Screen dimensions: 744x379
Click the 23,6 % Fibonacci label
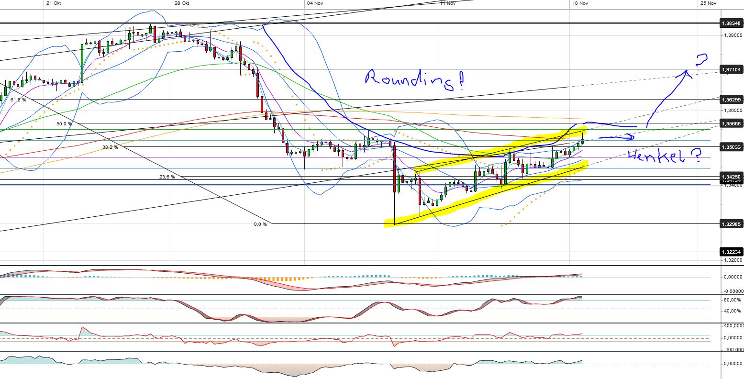click(x=167, y=177)
